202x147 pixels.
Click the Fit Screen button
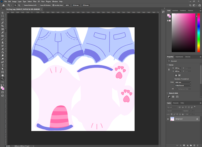[76, 5]
